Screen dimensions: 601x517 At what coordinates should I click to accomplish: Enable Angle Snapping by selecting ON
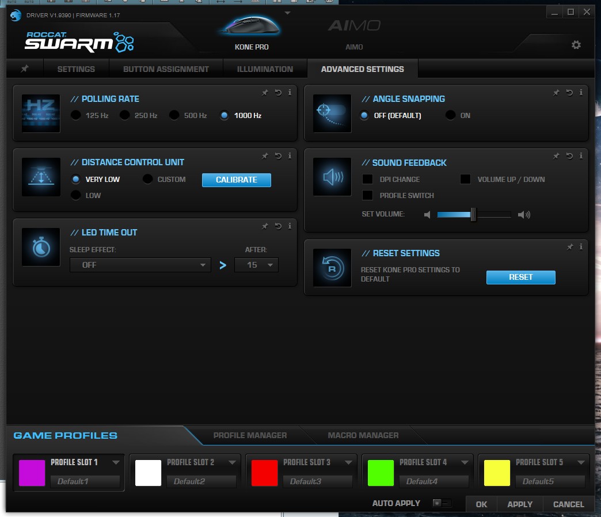coord(451,116)
